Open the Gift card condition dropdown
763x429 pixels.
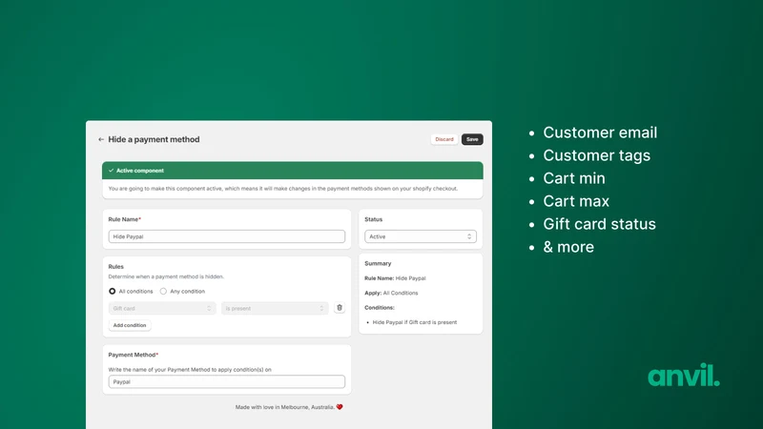click(162, 308)
